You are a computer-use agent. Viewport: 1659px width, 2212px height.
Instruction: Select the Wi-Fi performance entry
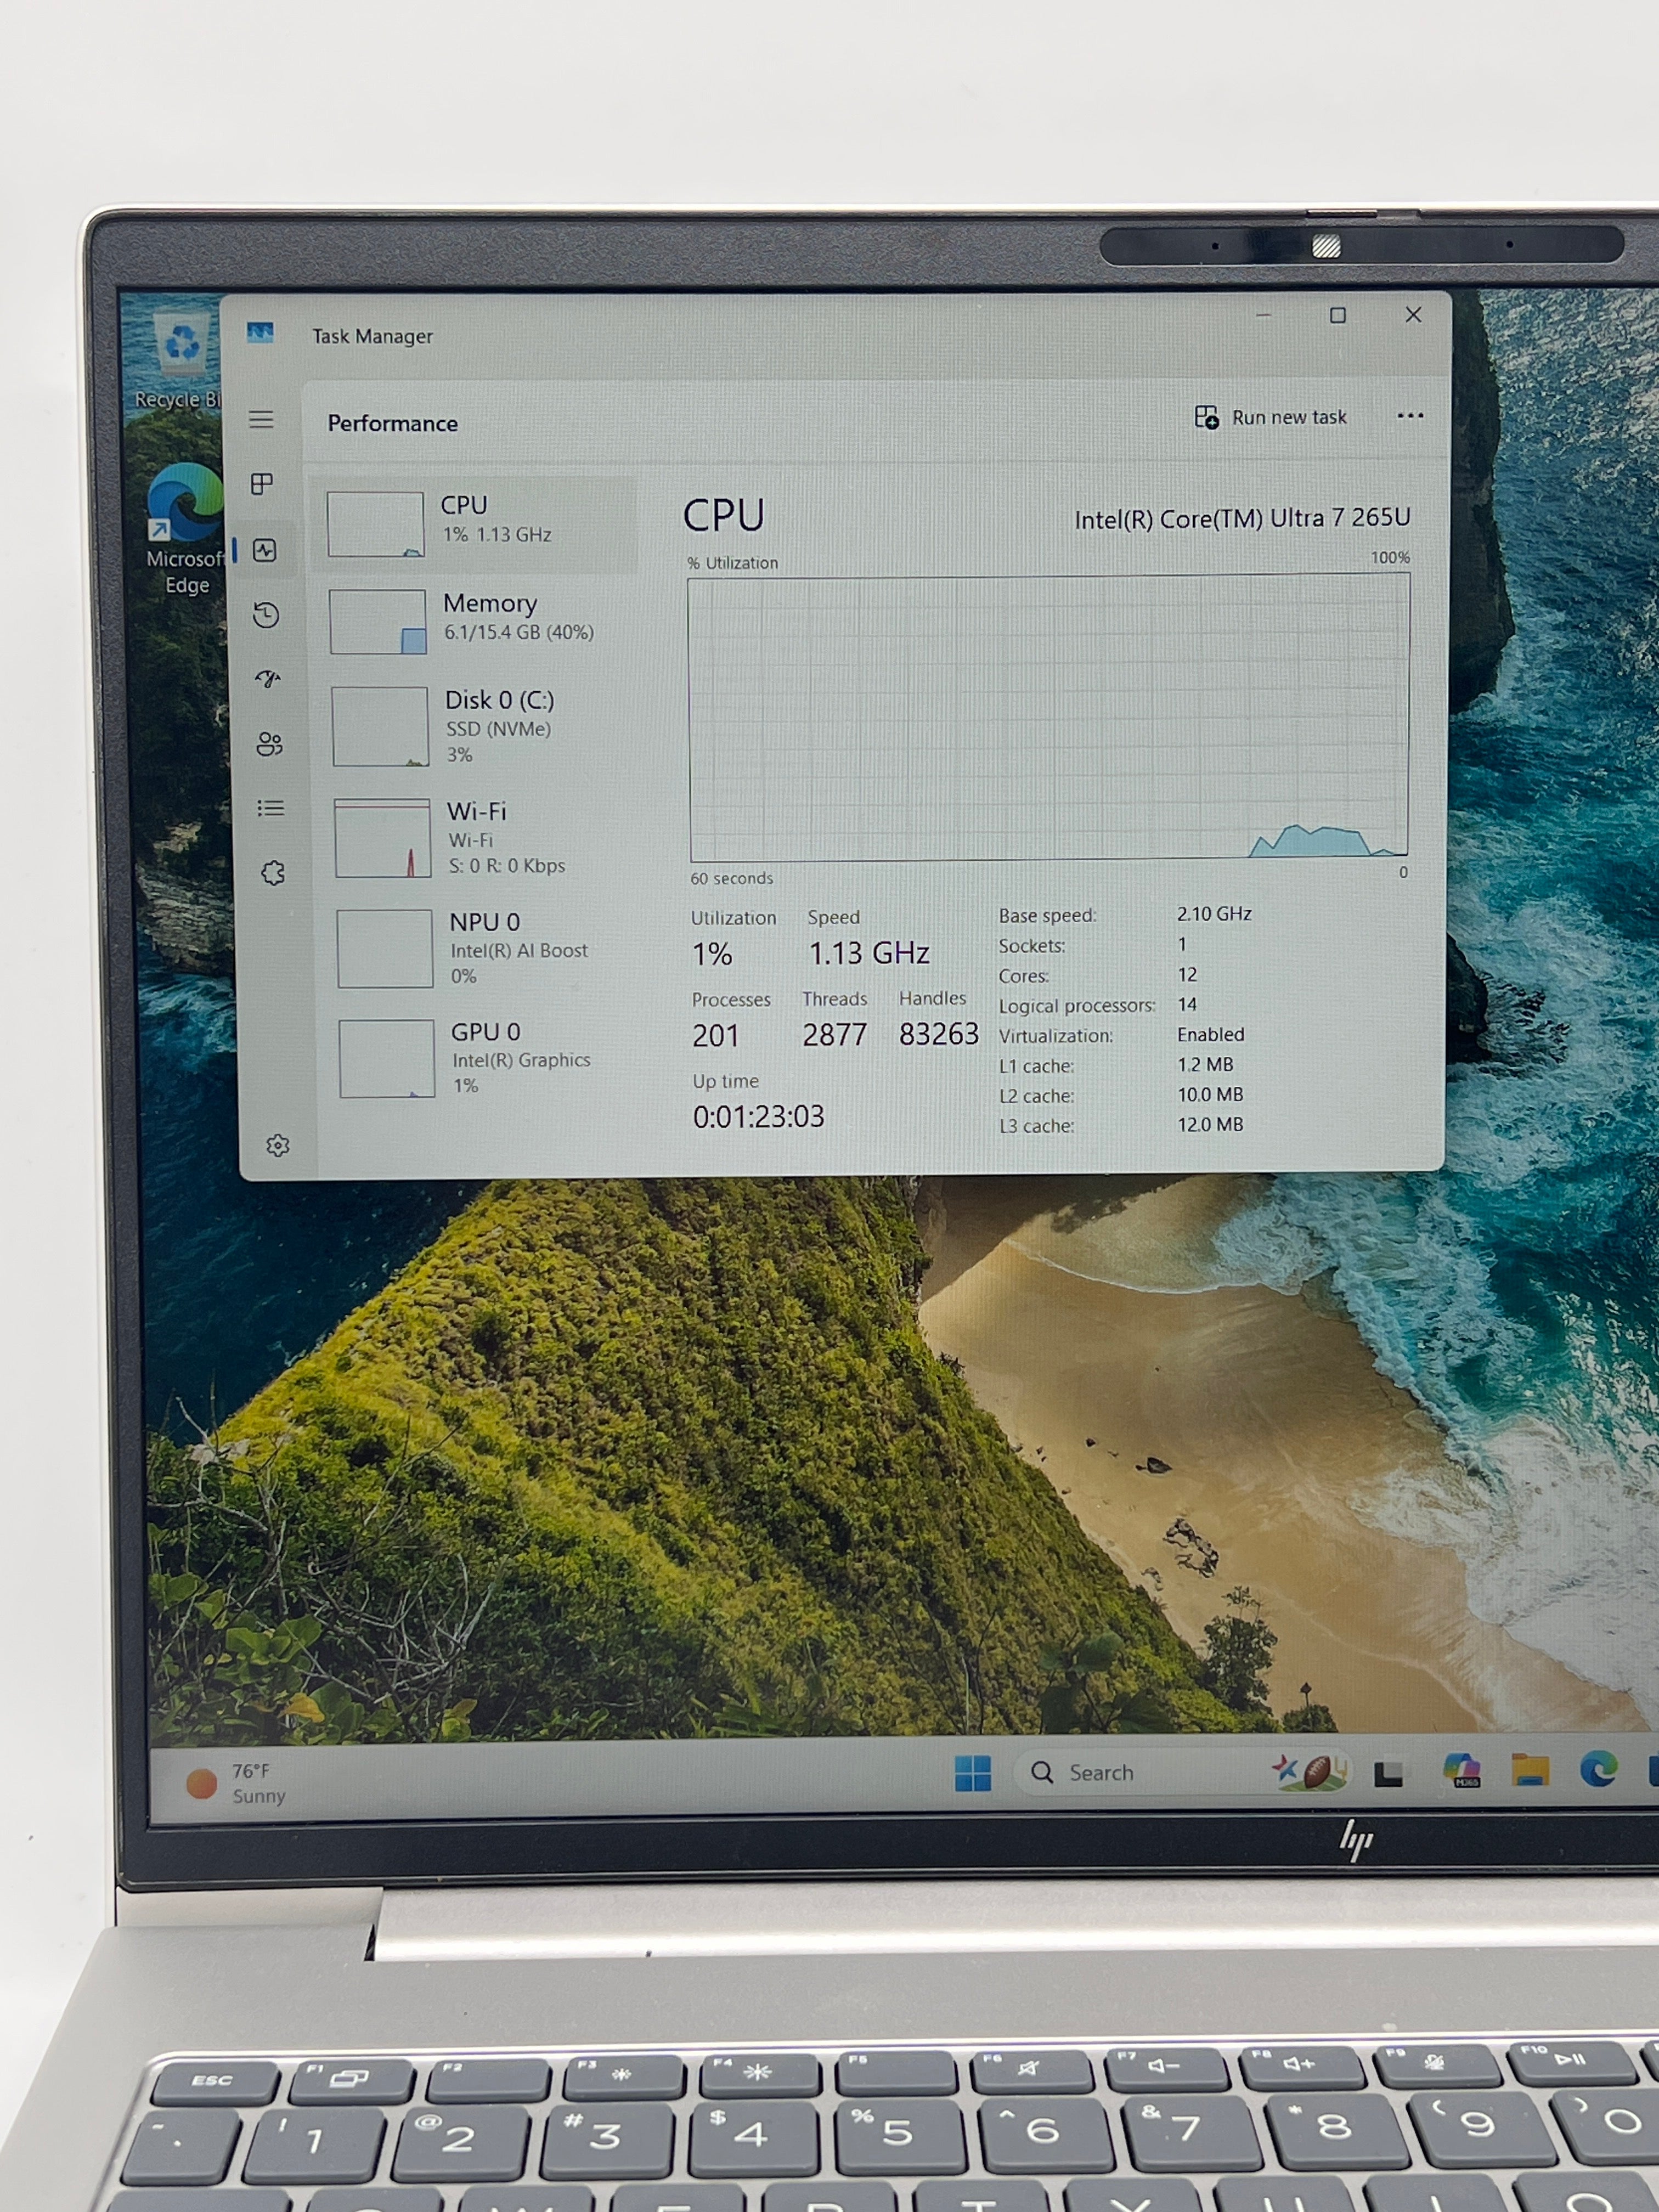coord(483,838)
